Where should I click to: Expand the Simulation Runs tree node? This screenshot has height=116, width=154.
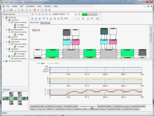(x=4, y=61)
